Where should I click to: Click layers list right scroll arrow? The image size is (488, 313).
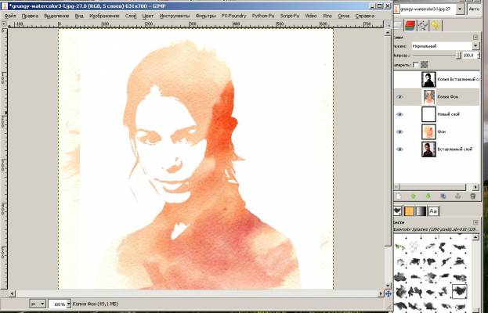[475, 187]
